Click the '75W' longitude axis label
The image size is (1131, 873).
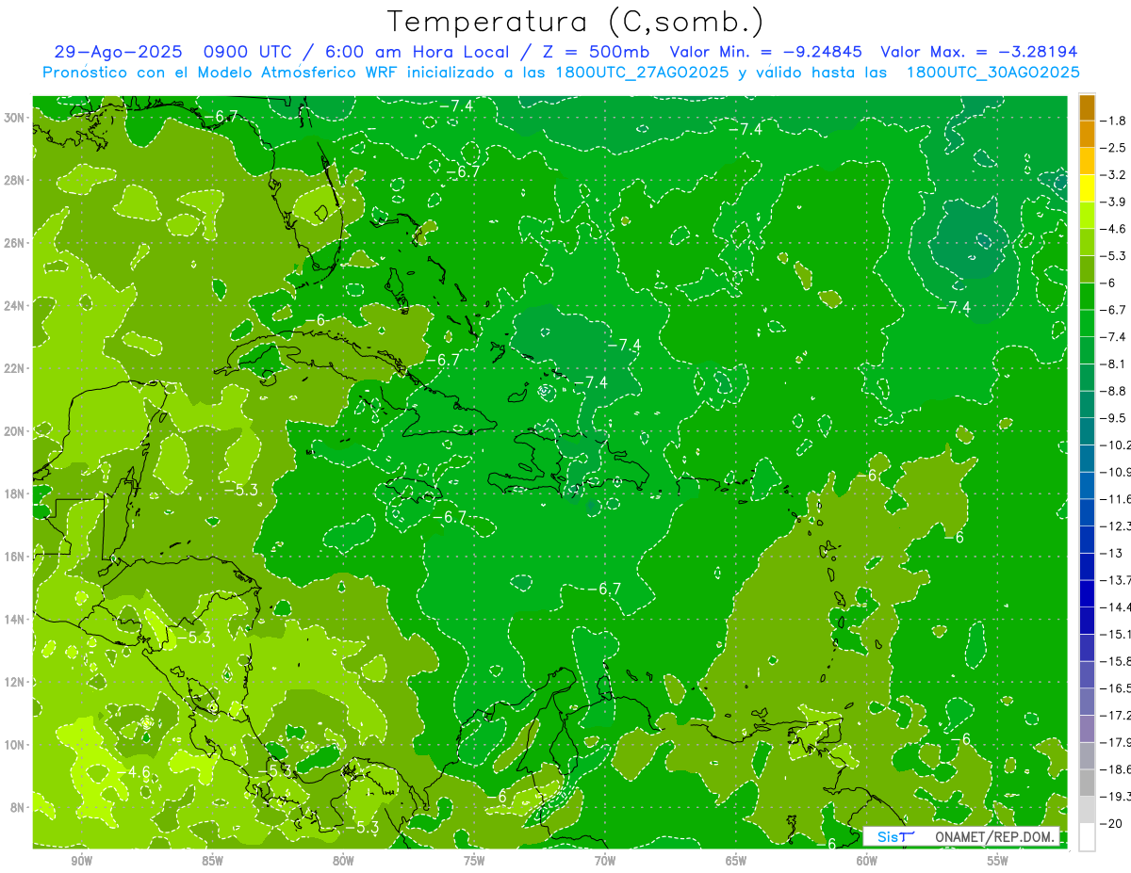pos(474,860)
